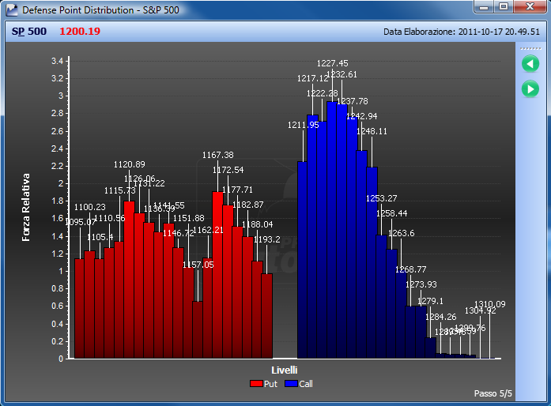This screenshot has height=406, width=551.
Task: Click the red 1200.19 price value
Action: click(x=80, y=32)
